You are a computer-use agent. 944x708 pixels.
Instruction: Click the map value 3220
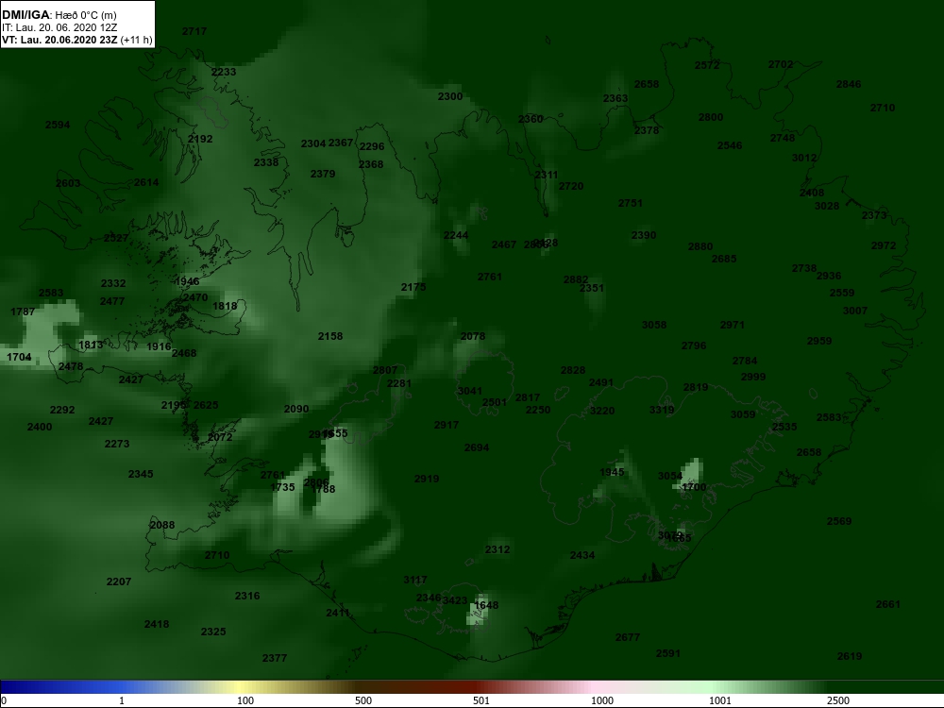602,411
